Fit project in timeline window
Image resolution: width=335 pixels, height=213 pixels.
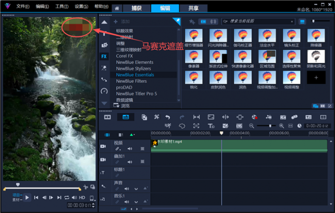[291, 126]
